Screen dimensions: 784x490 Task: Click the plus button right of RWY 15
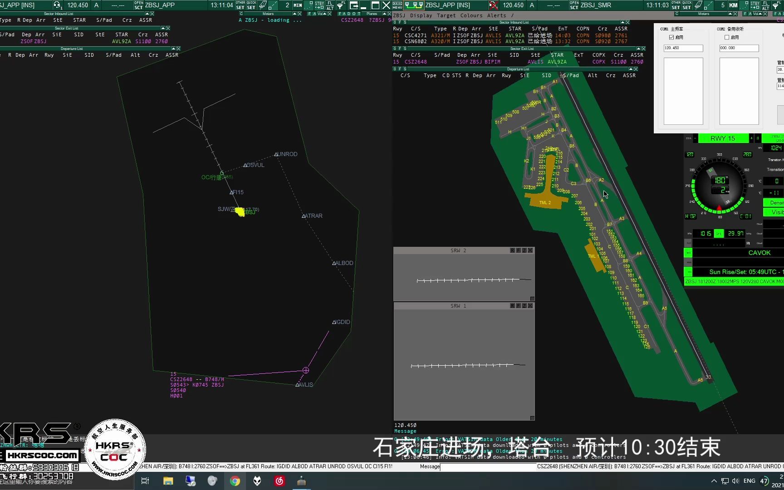point(751,138)
